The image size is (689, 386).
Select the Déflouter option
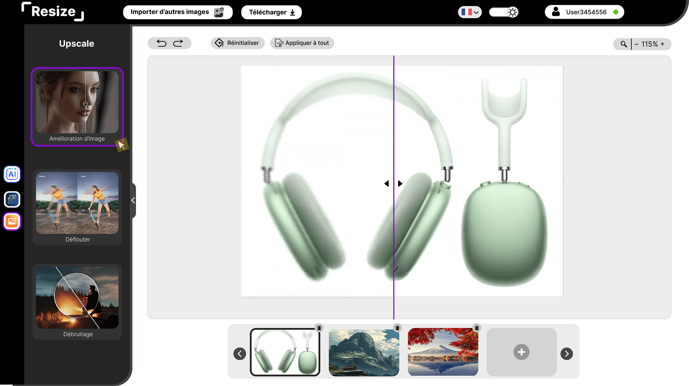[x=77, y=207]
